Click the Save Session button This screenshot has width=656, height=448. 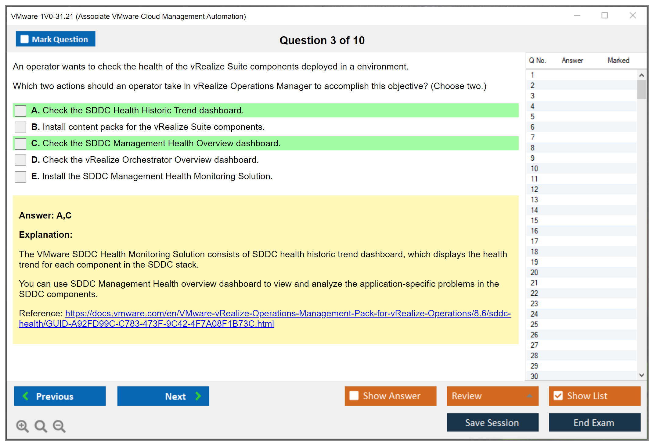(x=492, y=422)
